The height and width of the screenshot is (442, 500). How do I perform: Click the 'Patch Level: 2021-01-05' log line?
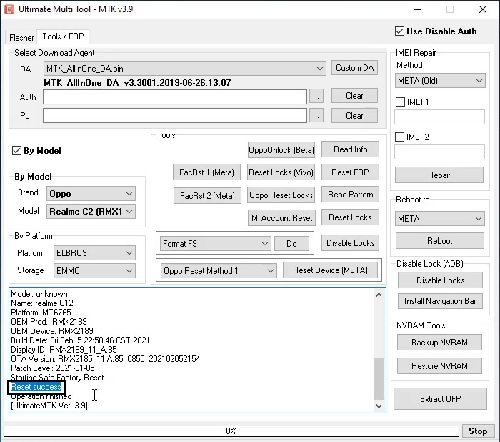point(53,368)
